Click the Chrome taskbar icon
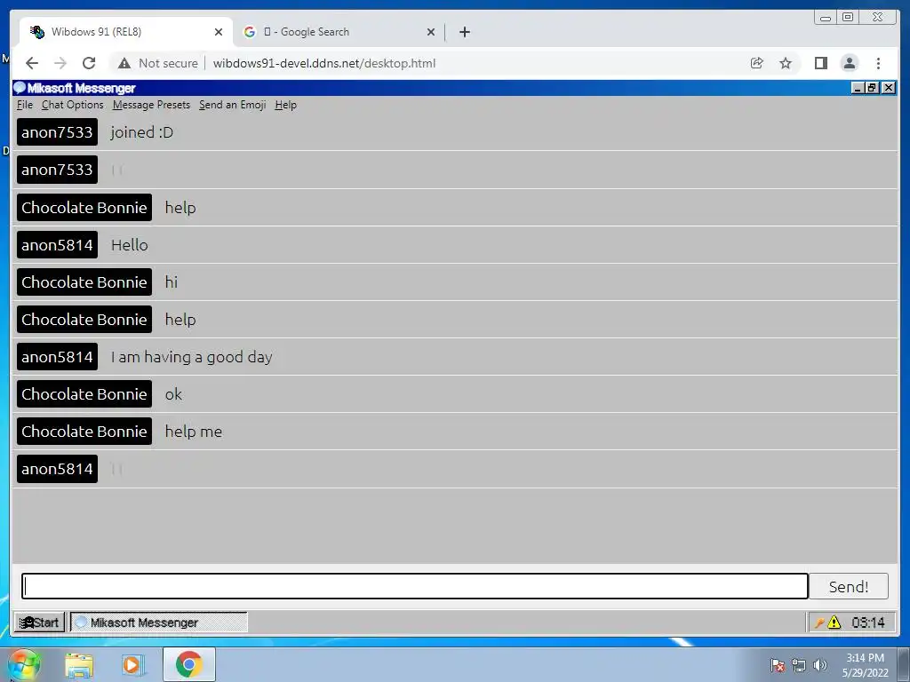This screenshot has width=910, height=682. (188, 664)
